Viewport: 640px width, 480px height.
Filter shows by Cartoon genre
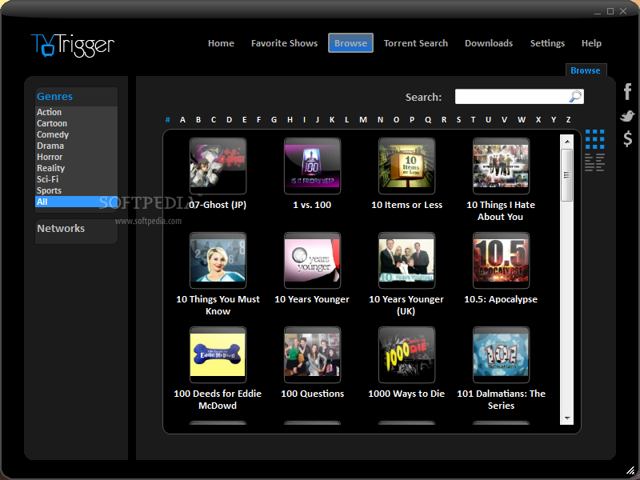pos(76,123)
